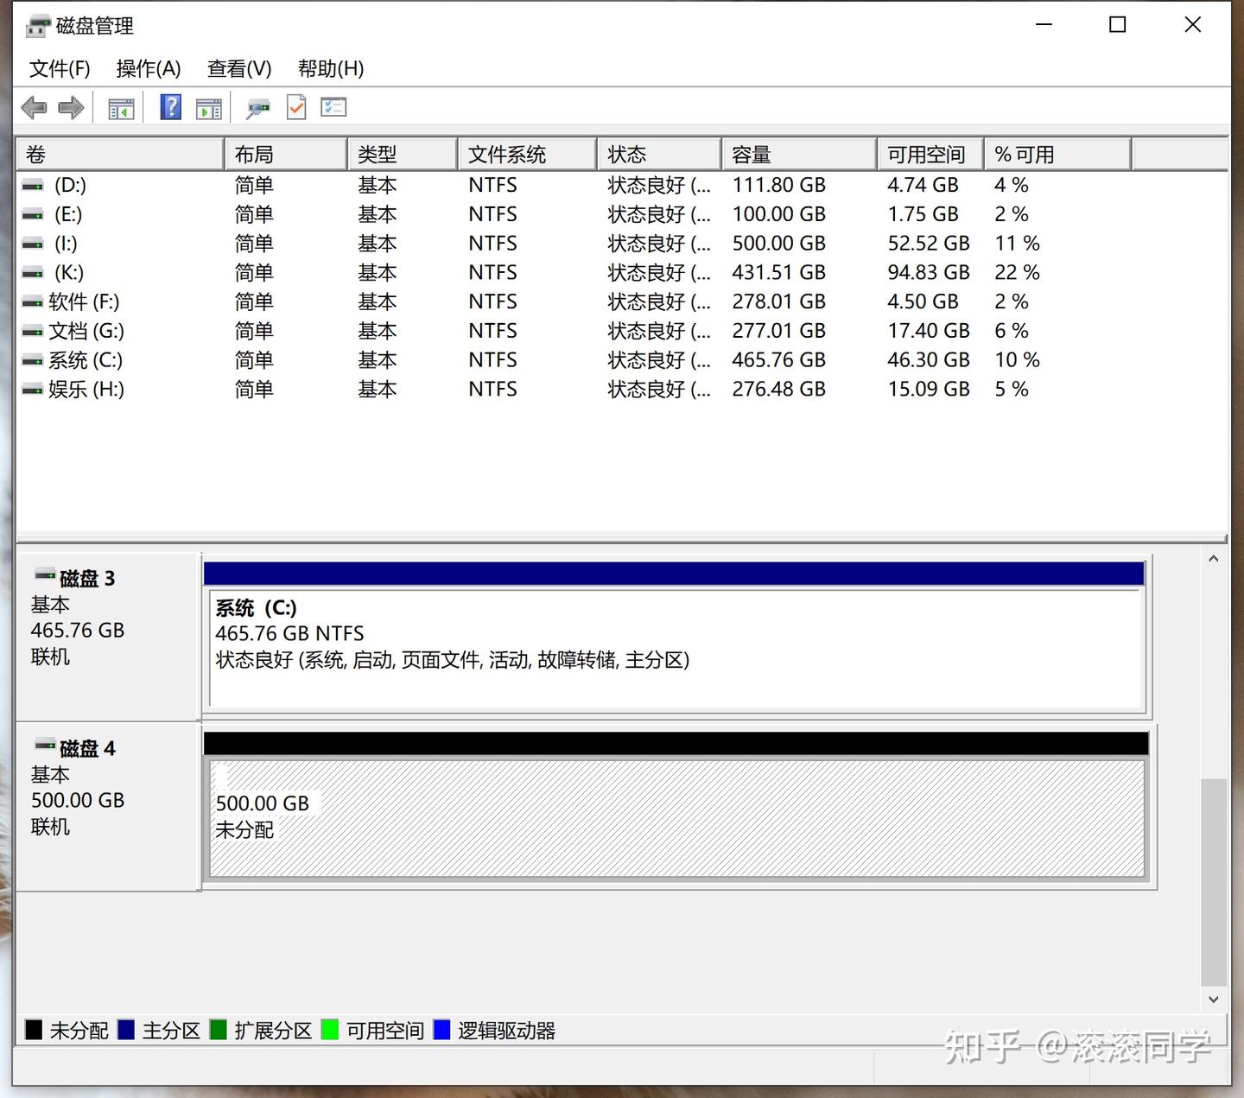The image size is (1244, 1098).
Task: Open the 操作(A) menu
Action: 149,69
